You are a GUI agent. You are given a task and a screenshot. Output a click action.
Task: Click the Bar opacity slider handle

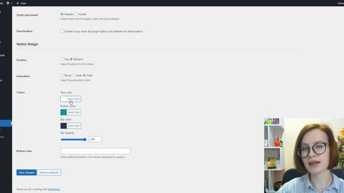tap(85, 139)
